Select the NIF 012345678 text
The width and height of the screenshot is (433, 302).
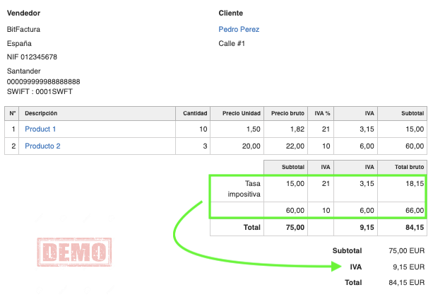click(32, 57)
